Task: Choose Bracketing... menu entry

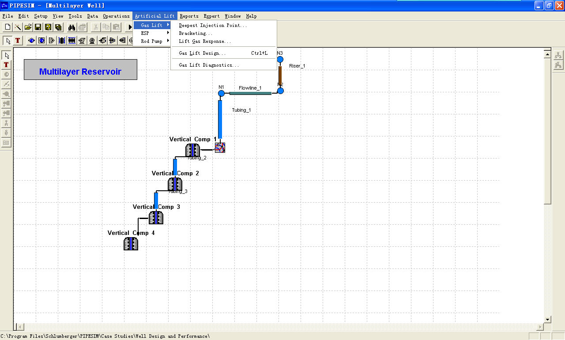Action: [x=224, y=33]
